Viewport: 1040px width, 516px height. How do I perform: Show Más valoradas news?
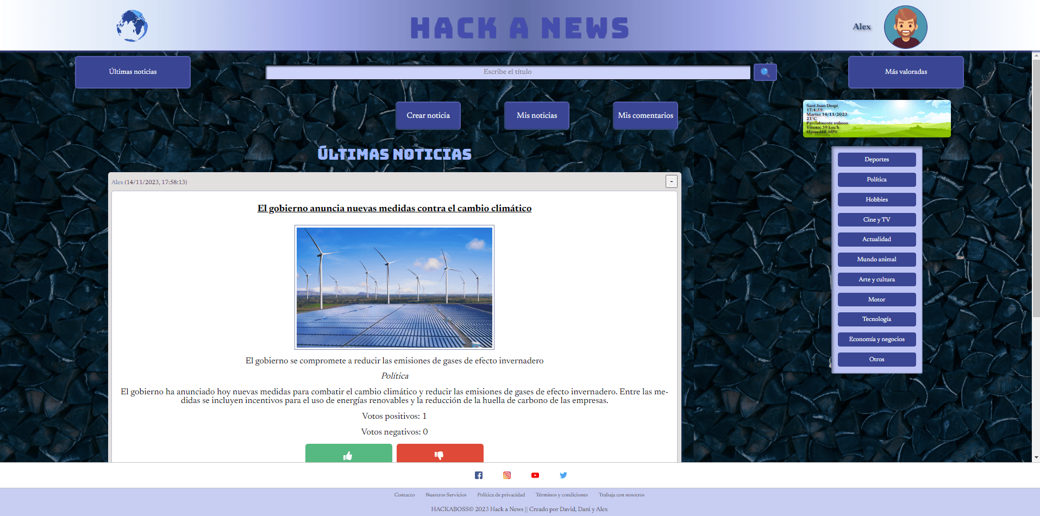coord(906,72)
